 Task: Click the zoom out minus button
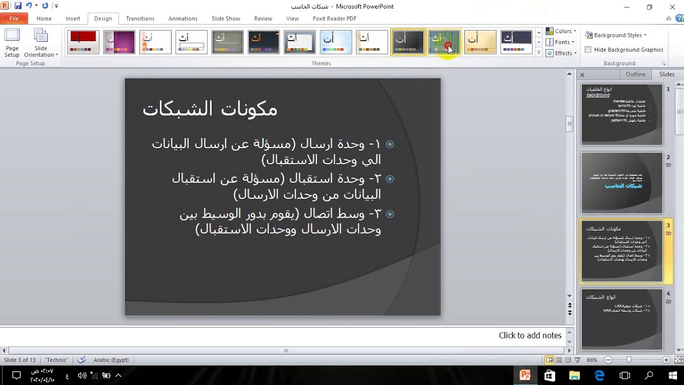608,360
